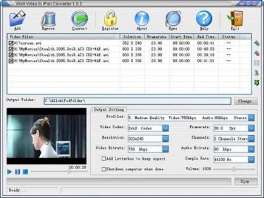Click the 00:00:41 end time cell
The image size is (264, 198).
206,43
